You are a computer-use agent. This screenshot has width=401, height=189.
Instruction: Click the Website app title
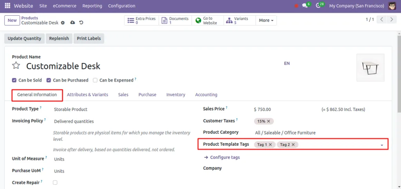pyautogui.click(x=23, y=5)
